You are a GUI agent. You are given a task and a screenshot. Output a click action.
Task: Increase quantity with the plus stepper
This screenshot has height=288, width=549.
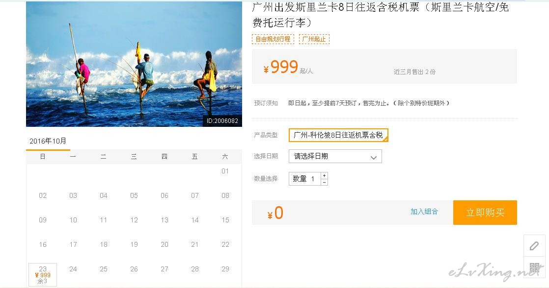[324, 176]
